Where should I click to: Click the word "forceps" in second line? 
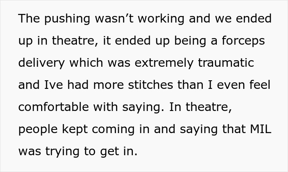[x=244, y=41]
